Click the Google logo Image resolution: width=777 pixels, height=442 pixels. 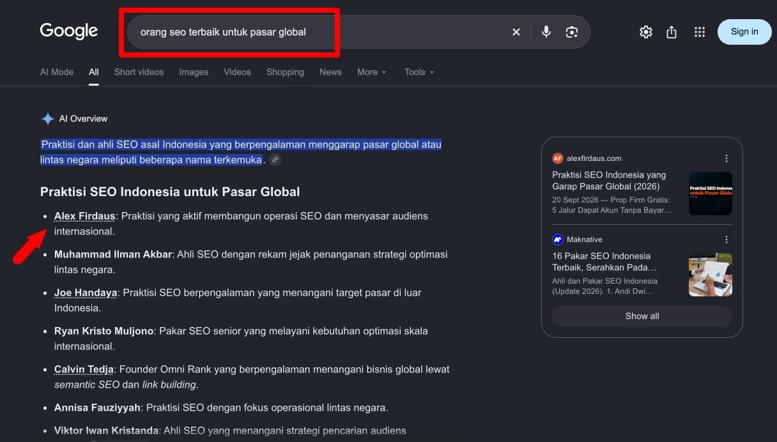coord(69,31)
